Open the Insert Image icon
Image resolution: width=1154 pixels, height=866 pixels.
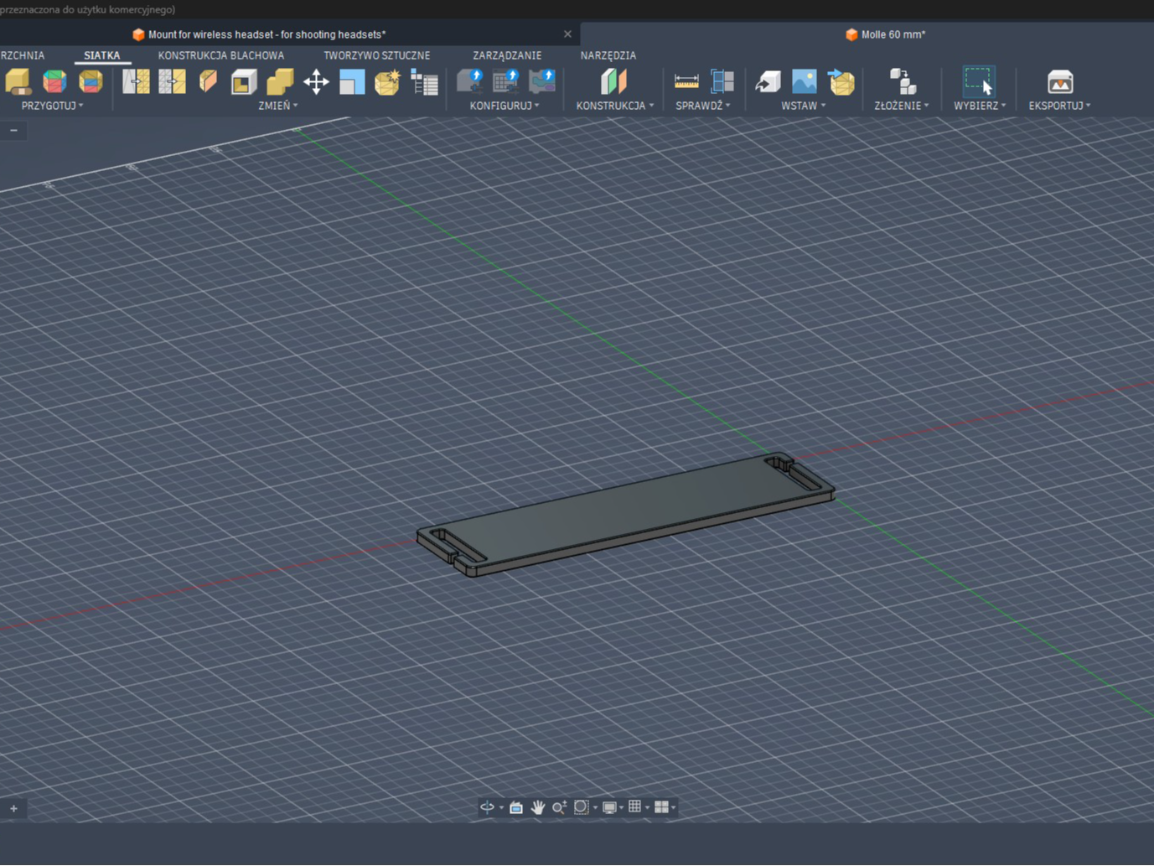[x=804, y=82]
